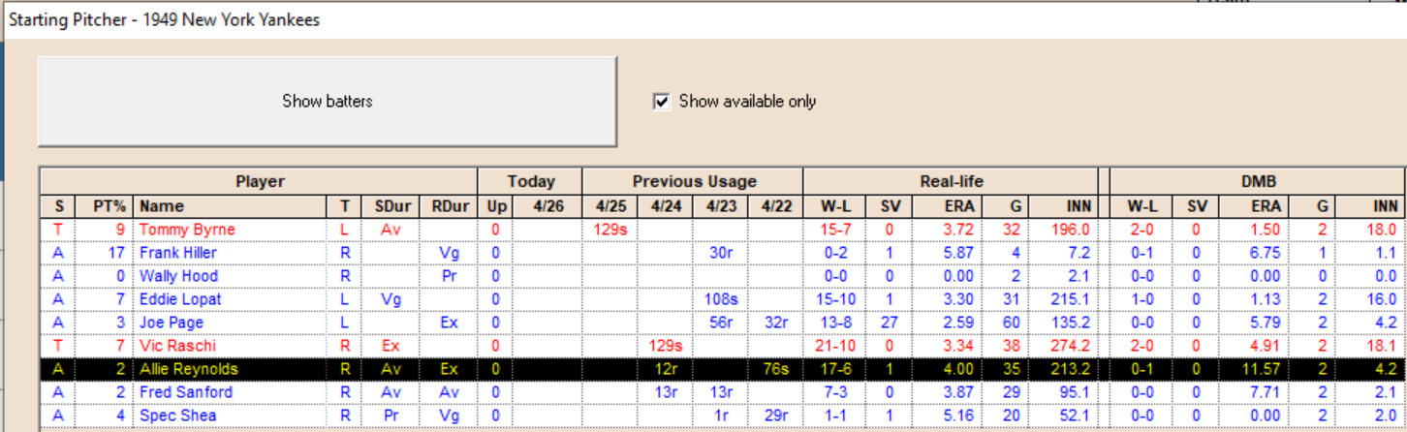Click the 4/26 column header
The image size is (1407, 432).
[547, 206]
